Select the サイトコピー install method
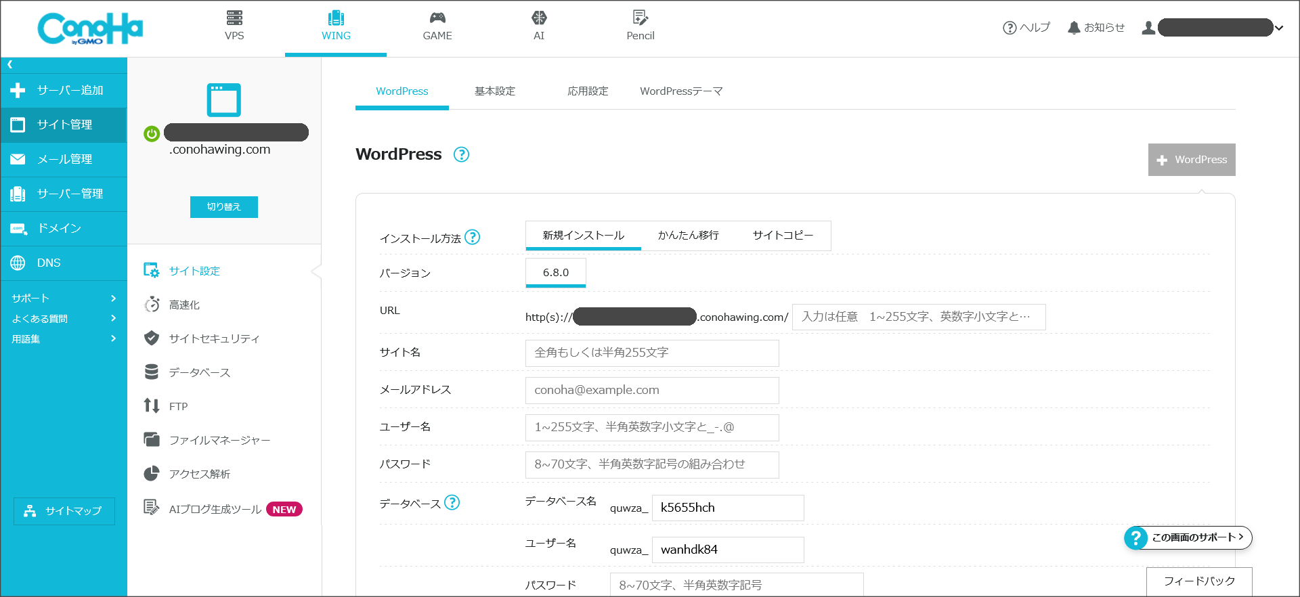Viewport: 1300px width, 597px height. [x=783, y=236]
